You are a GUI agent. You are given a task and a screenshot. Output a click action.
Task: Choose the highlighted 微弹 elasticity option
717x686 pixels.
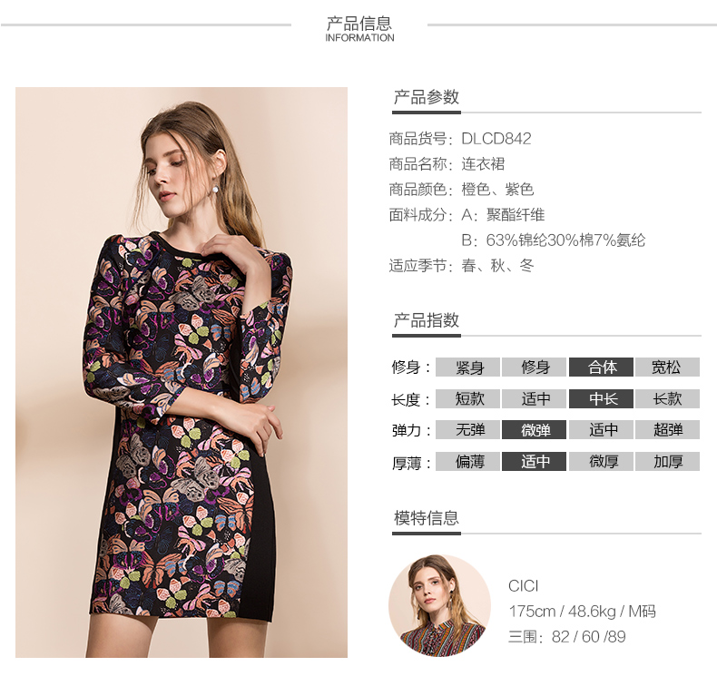tap(534, 429)
